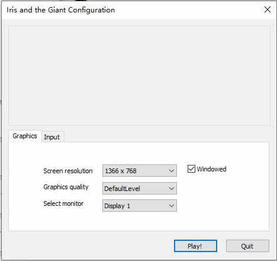Open the Screen resolution combo box showing 1366 x 768
277x261 pixels.
pos(140,170)
